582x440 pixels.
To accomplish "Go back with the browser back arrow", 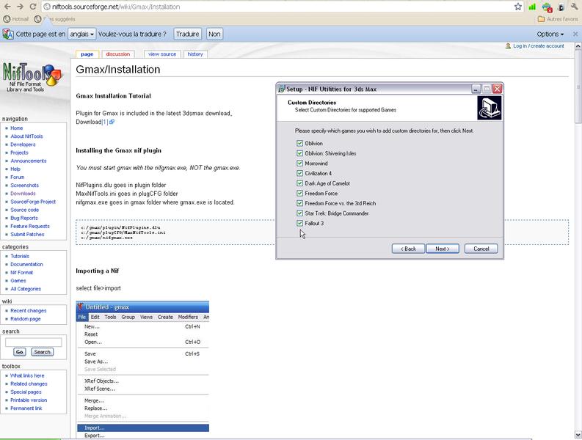I will click(x=7, y=7).
